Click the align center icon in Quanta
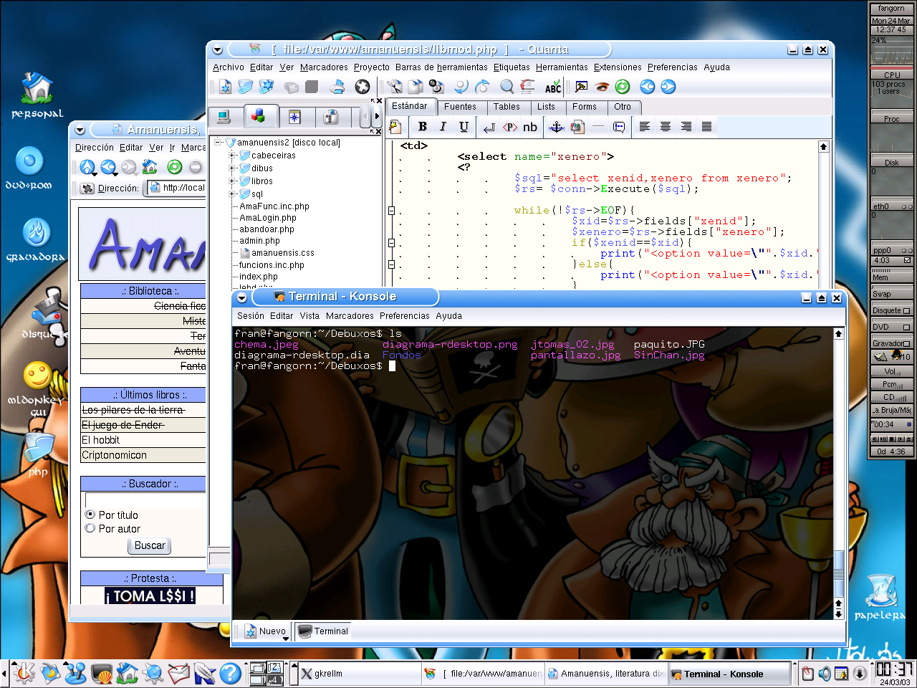This screenshot has height=688, width=917. [666, 127]
